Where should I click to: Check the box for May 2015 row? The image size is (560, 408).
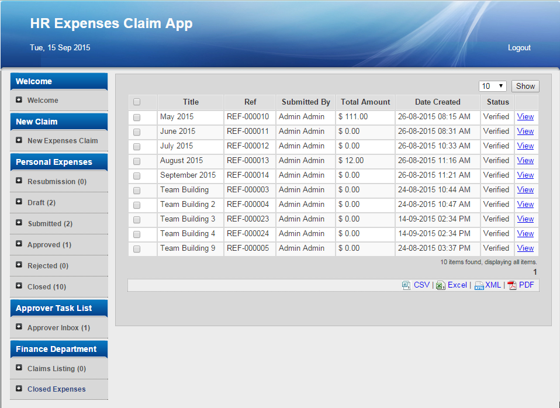[x=137, y=117]
